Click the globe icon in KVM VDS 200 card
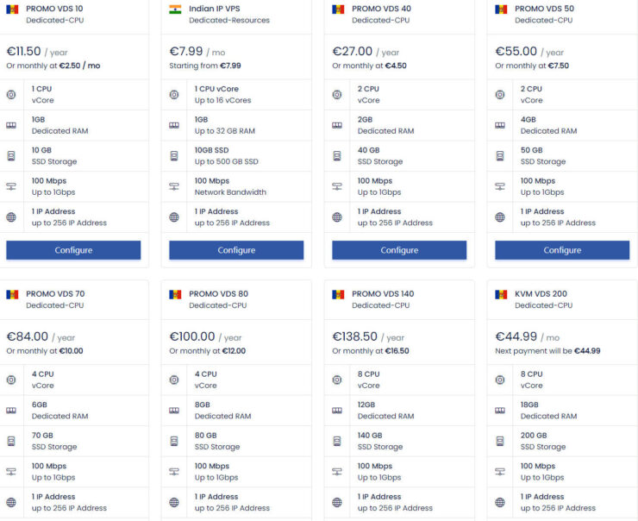638x521 pixels. (500, 502)
